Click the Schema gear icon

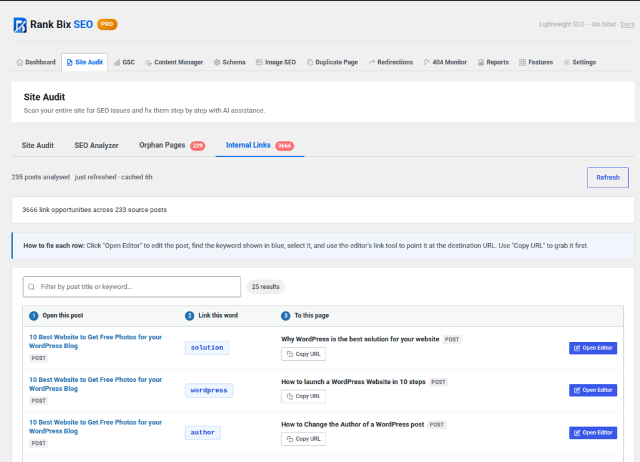pyautogui.click(x=217, y=63)
